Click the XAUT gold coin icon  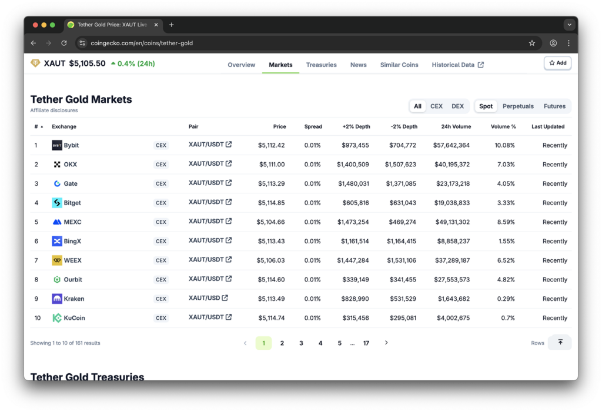tap(35, 63)
